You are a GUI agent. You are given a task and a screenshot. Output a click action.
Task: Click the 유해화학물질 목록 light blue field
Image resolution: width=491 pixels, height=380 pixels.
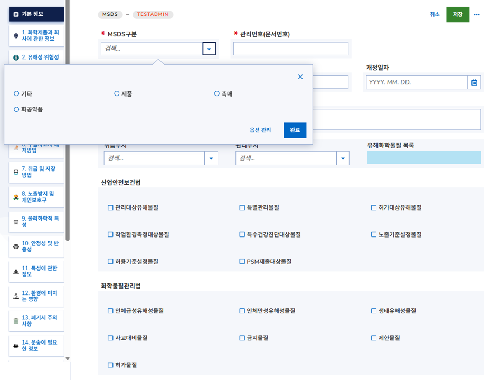[424, 158]
